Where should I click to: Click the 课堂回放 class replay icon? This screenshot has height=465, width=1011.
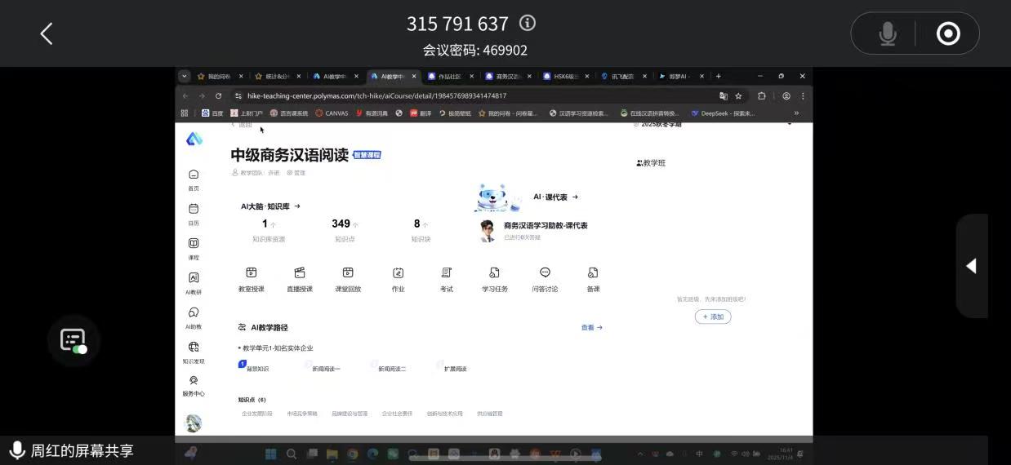point(348,273)
